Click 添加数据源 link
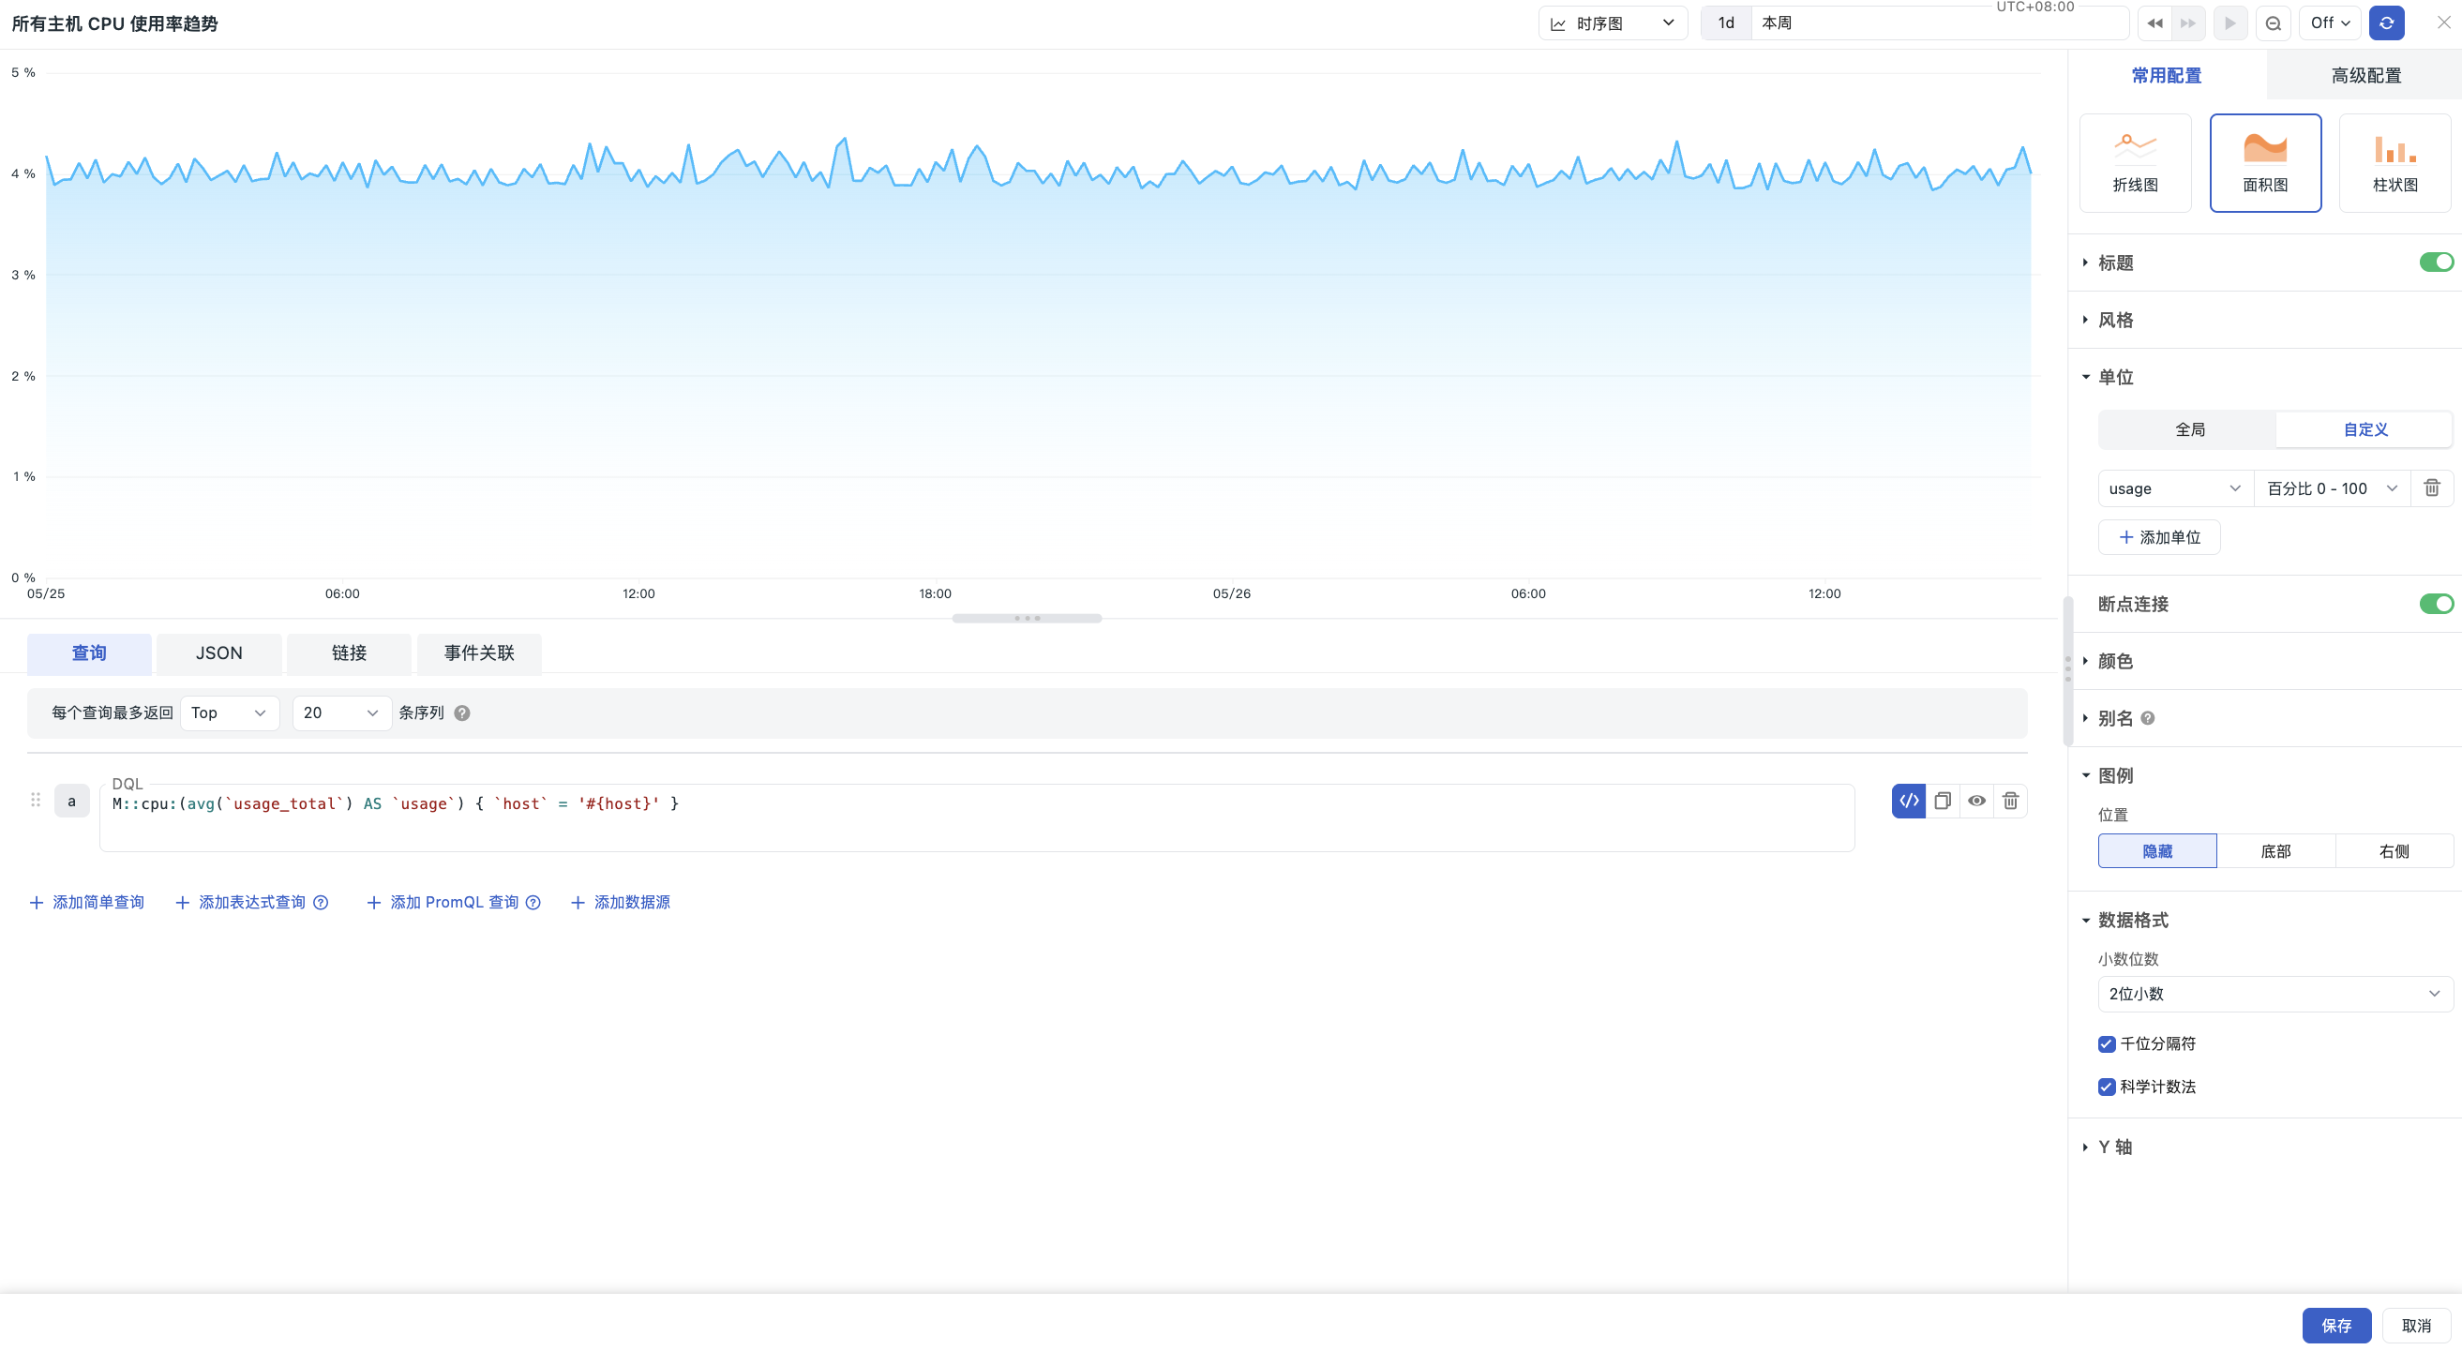 pos(622,902)
